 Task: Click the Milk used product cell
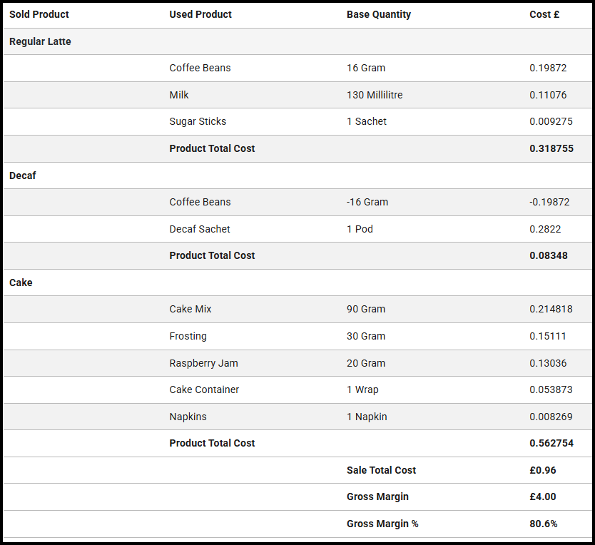(x=179, y=95)
